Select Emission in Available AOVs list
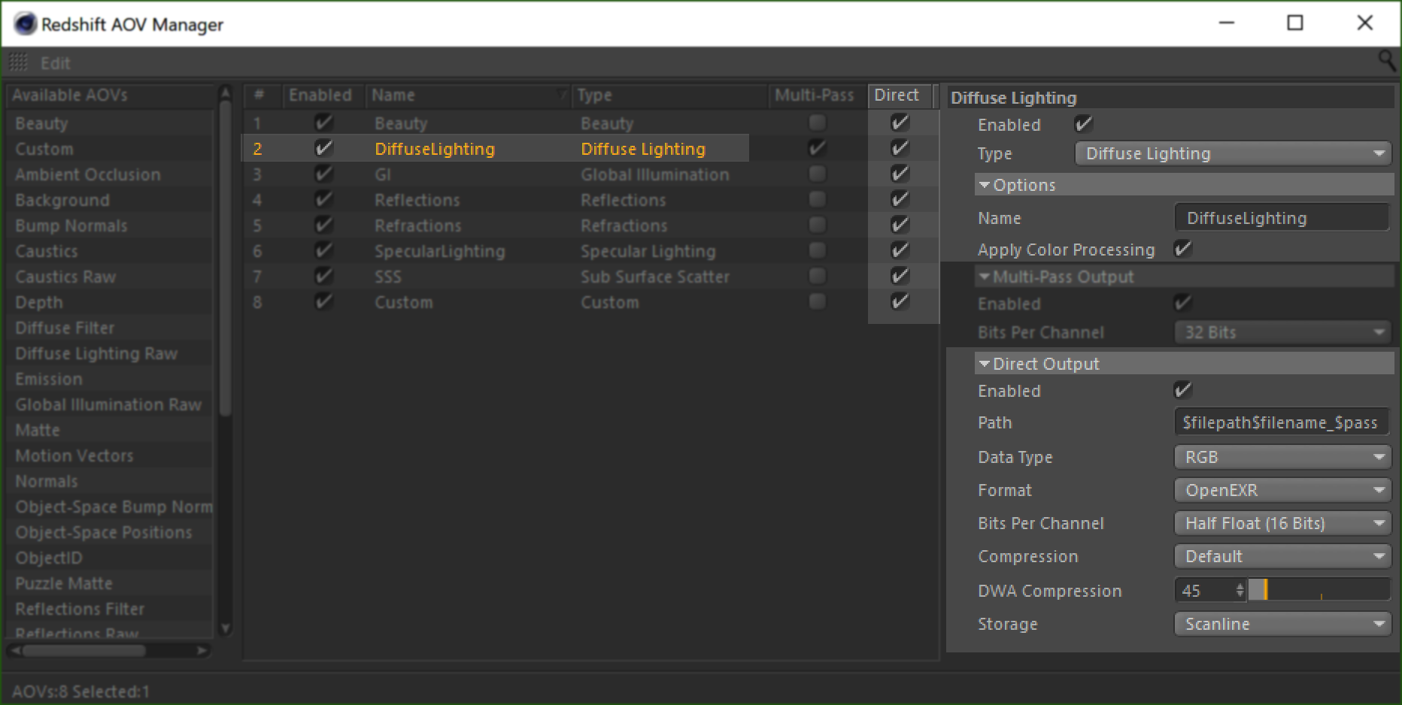This screenshot has width=1402, height=705. [x=49, y=379]
